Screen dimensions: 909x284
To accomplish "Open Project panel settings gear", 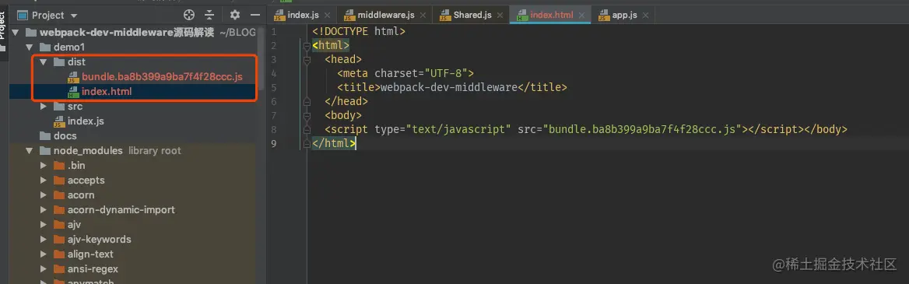I will click(x=235, y=15).
